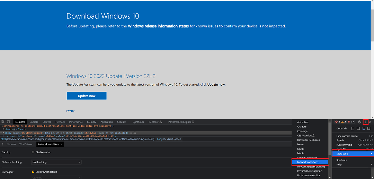
Task: Open the Network throttling dropdown
Action: coord(56,162)
